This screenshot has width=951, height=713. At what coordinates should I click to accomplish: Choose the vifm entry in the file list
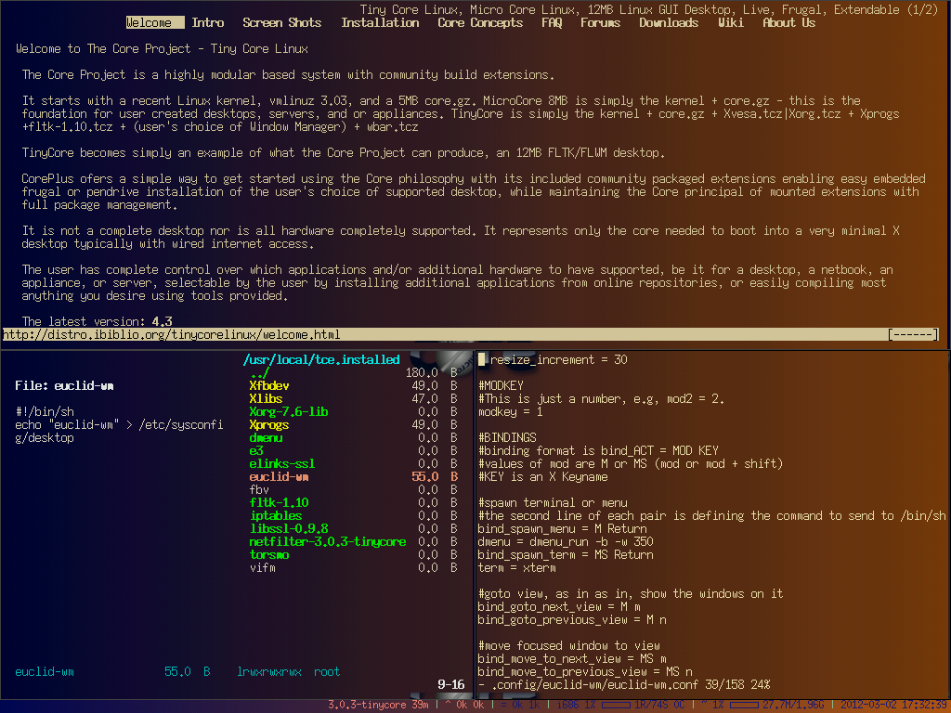pyautogui.click(x=263, y=567)
